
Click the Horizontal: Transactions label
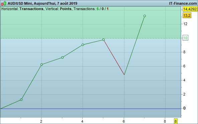(x=22, y=9)
